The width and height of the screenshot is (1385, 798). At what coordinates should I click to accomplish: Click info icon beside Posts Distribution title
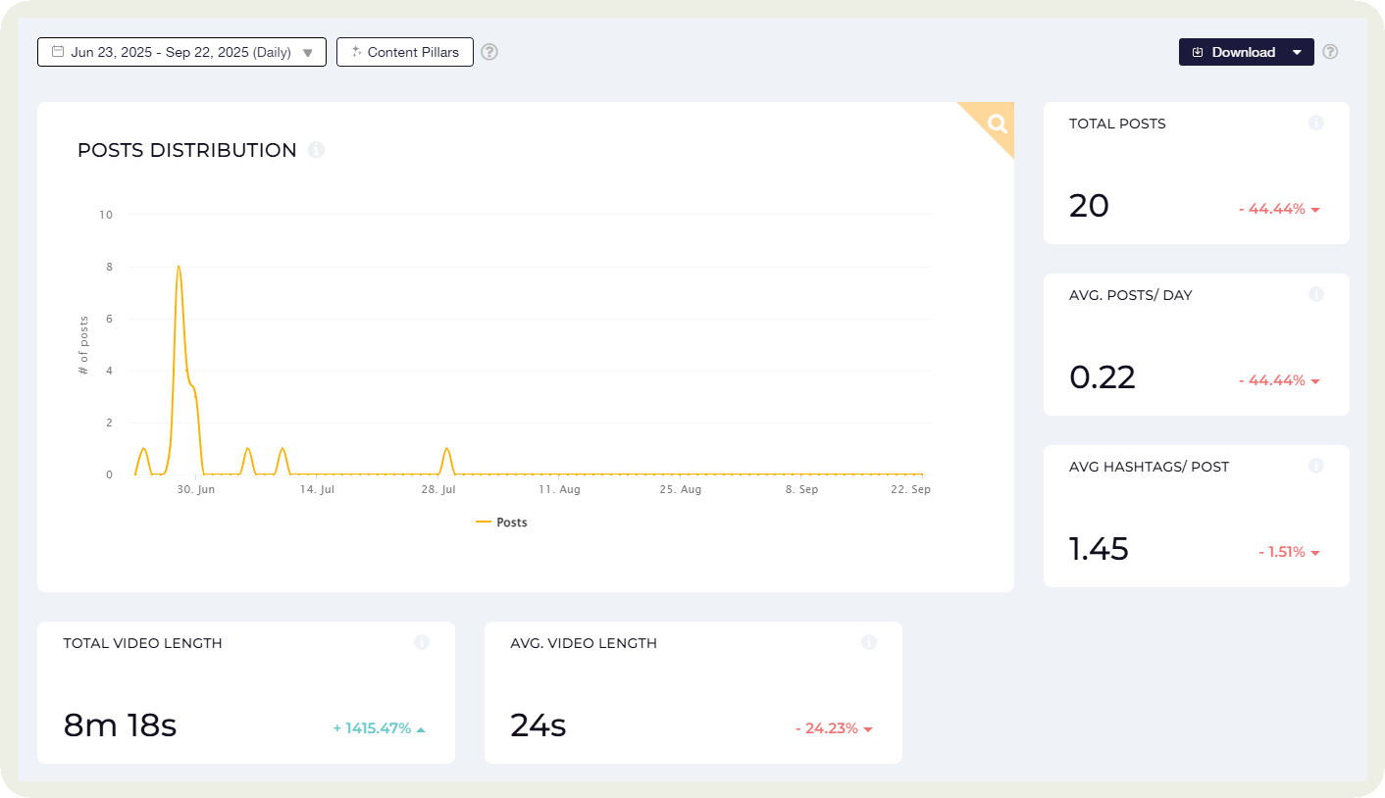316,150
